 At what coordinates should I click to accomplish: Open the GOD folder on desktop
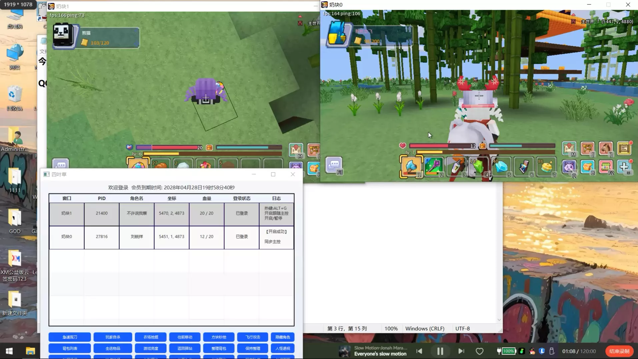(15, 221)
